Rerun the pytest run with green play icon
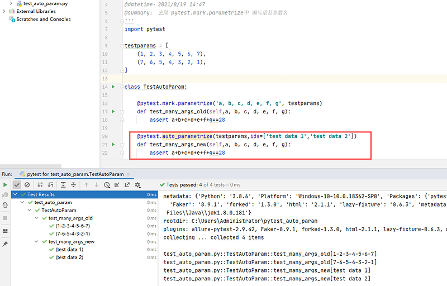 (5, 185)
